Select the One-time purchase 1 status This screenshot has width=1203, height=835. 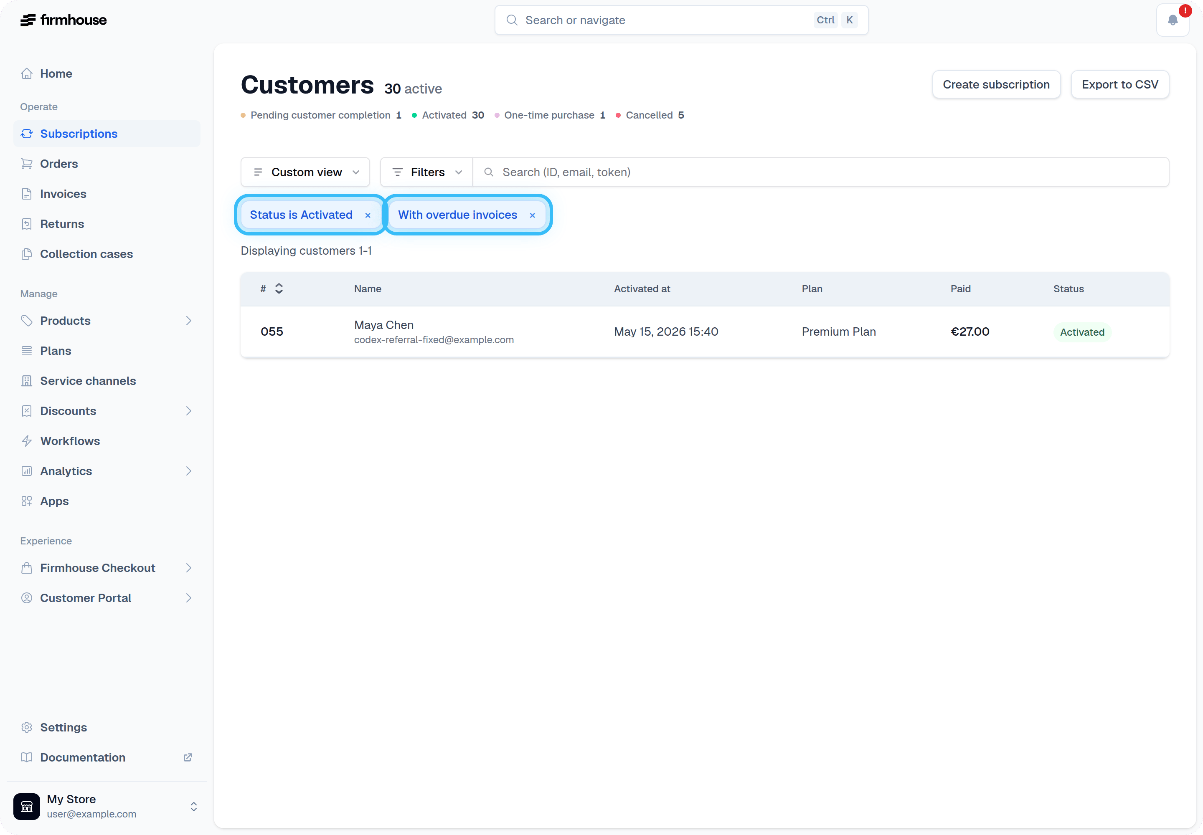tap(550, 115)
